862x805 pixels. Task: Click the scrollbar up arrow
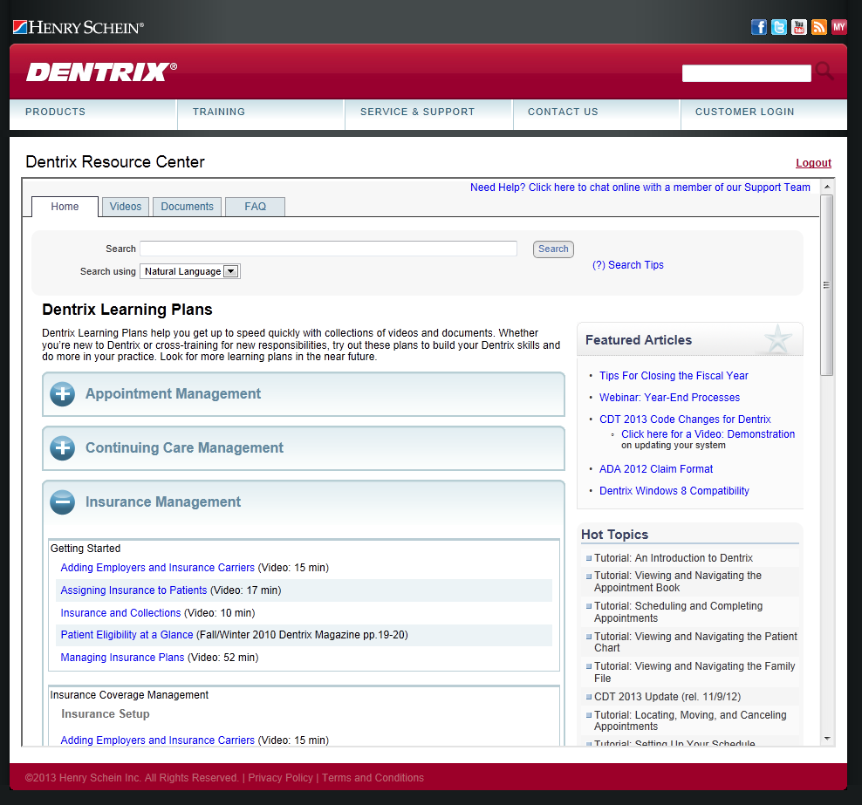pyautogui.click(x=827, y=187)
